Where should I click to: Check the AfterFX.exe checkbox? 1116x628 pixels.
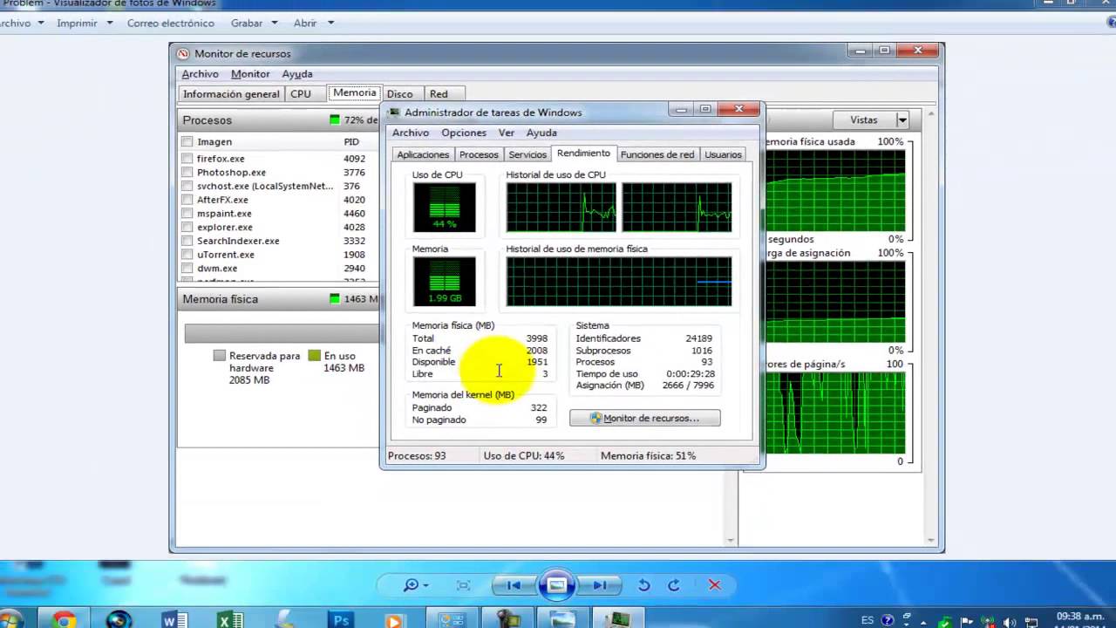(x=187, y=200)
